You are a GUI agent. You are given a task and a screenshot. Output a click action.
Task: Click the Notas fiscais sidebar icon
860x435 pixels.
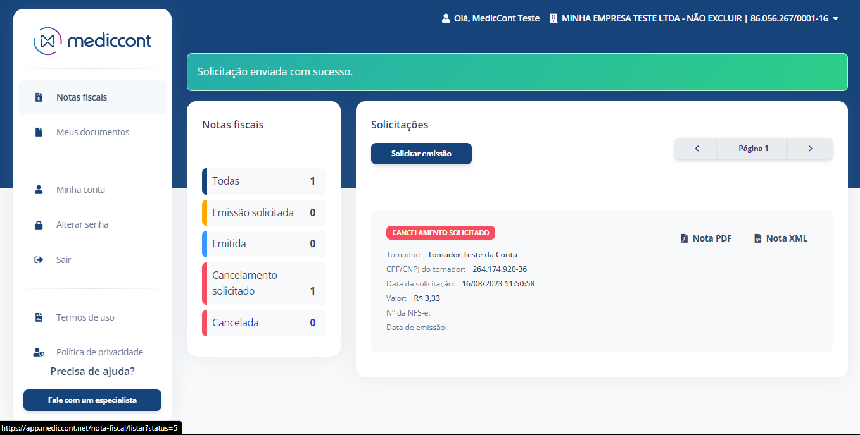(x=39, y=97)
